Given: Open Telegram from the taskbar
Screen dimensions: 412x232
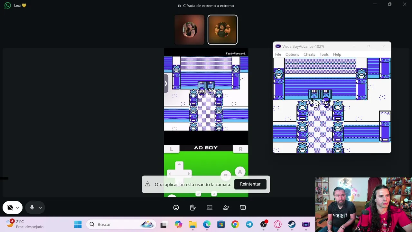Looking at the screenshot, I should pyautogui.click(x=249, y=224).
